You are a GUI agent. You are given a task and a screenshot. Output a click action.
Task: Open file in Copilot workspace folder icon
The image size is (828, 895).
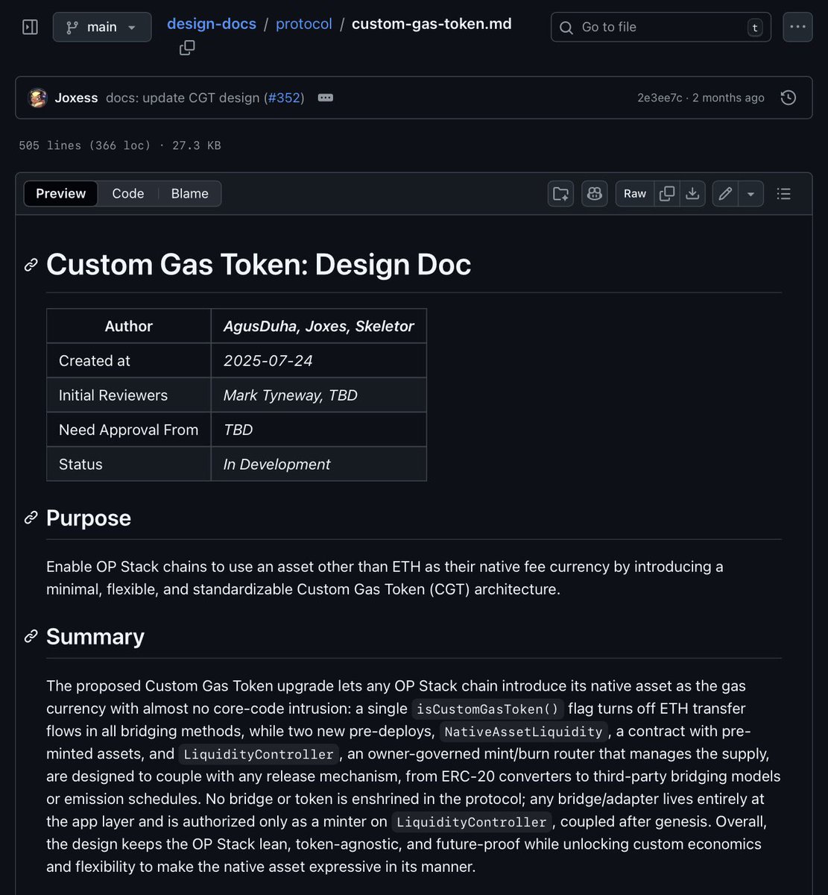pos(560,194)
